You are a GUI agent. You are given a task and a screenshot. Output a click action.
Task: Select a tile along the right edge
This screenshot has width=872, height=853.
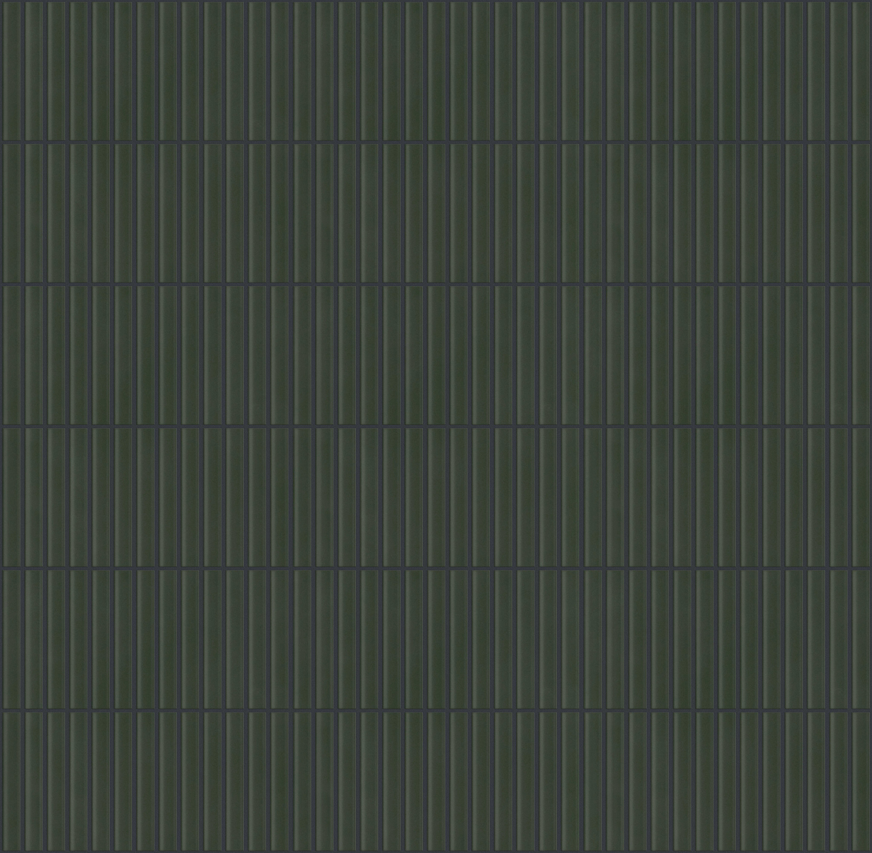point(861,426)
